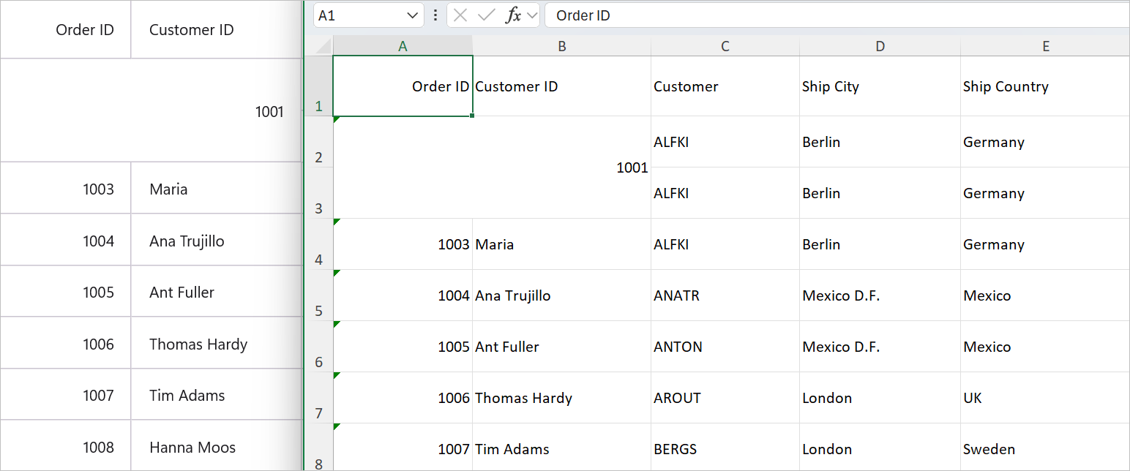Screen dimensions: 1130x471
Task: Click the Select All corner triangle
Action: pos(322,46)
